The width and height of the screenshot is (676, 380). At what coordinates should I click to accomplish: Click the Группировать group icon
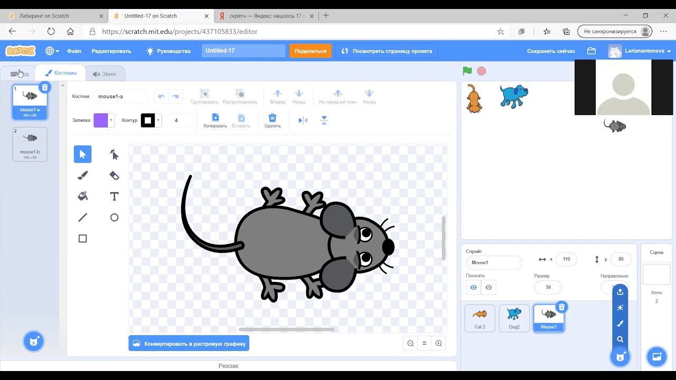point(204,93)
